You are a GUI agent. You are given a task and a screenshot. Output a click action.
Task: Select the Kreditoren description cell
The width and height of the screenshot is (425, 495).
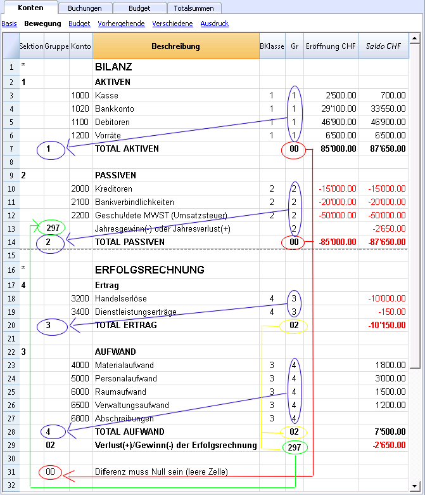pyautogui.click(x=176, y=188)
